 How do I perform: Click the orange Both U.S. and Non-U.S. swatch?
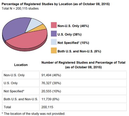[x=54, y=50]
